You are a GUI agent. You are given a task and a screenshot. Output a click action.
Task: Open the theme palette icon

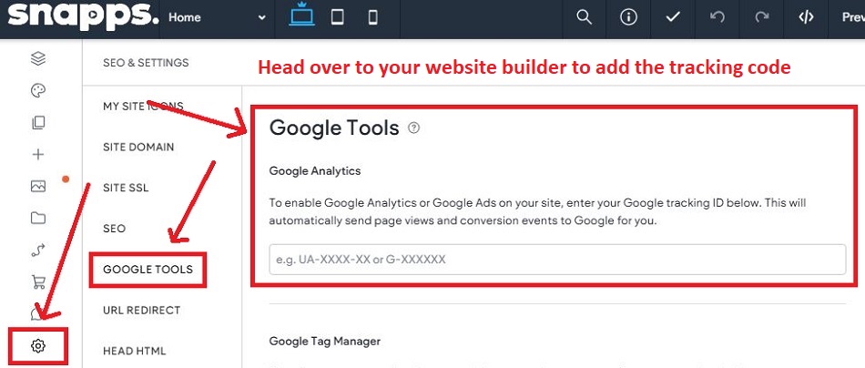click(x=38, y=90)
